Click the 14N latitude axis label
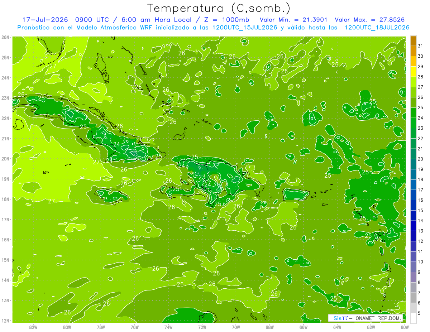The image size is (430, 332). click(x=5, y=280)
